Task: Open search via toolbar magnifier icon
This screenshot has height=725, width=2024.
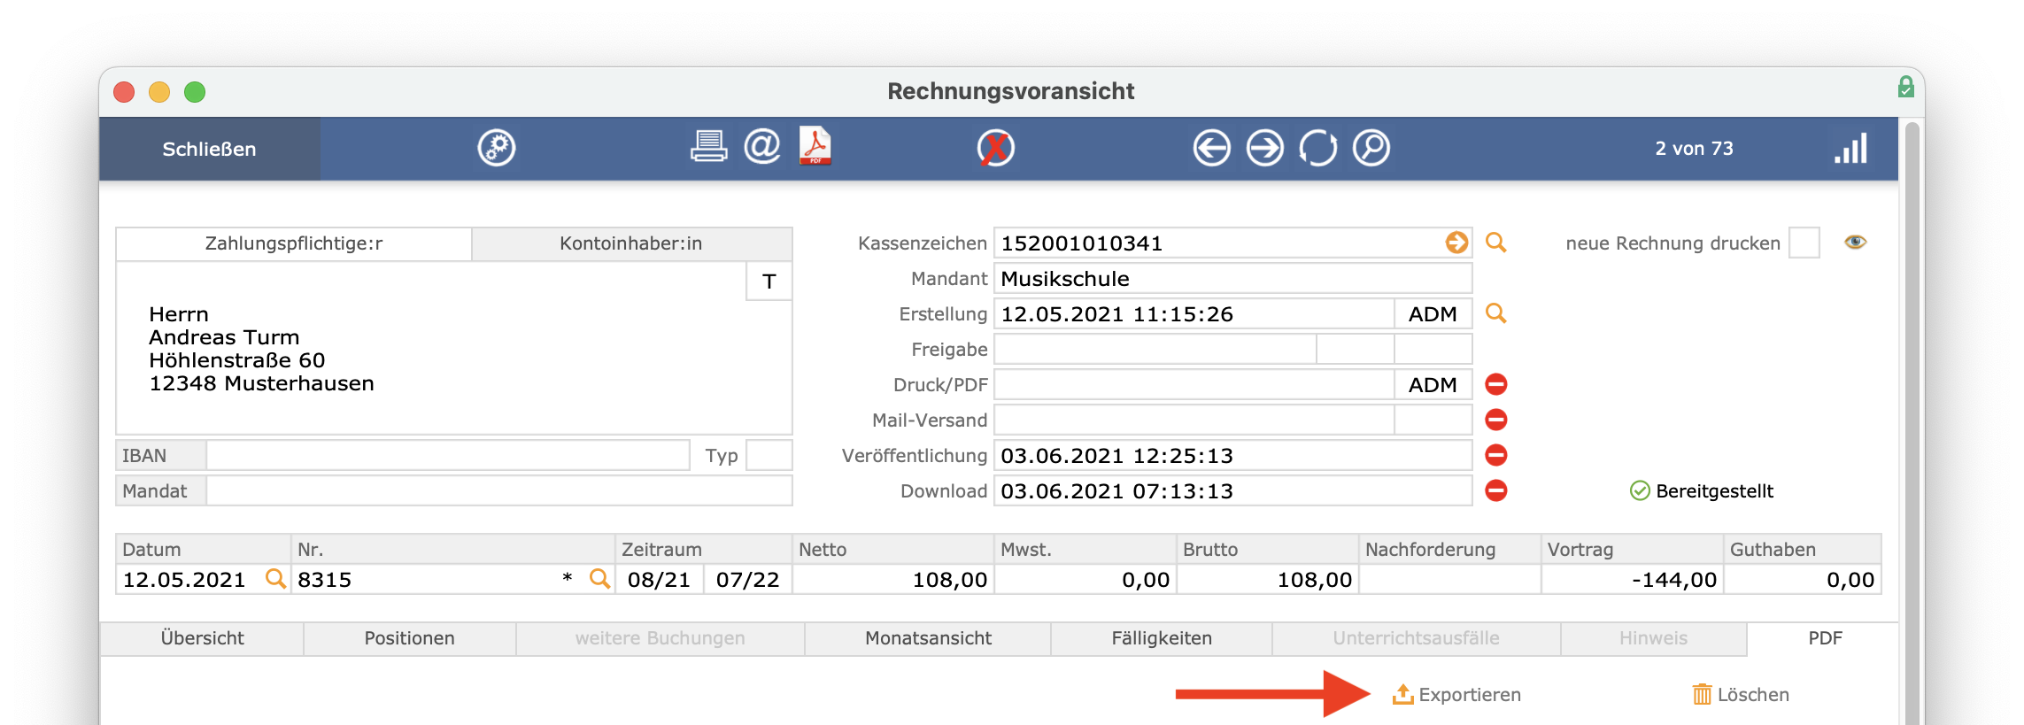Action: pyautogui.click(x=1371, y=148)
